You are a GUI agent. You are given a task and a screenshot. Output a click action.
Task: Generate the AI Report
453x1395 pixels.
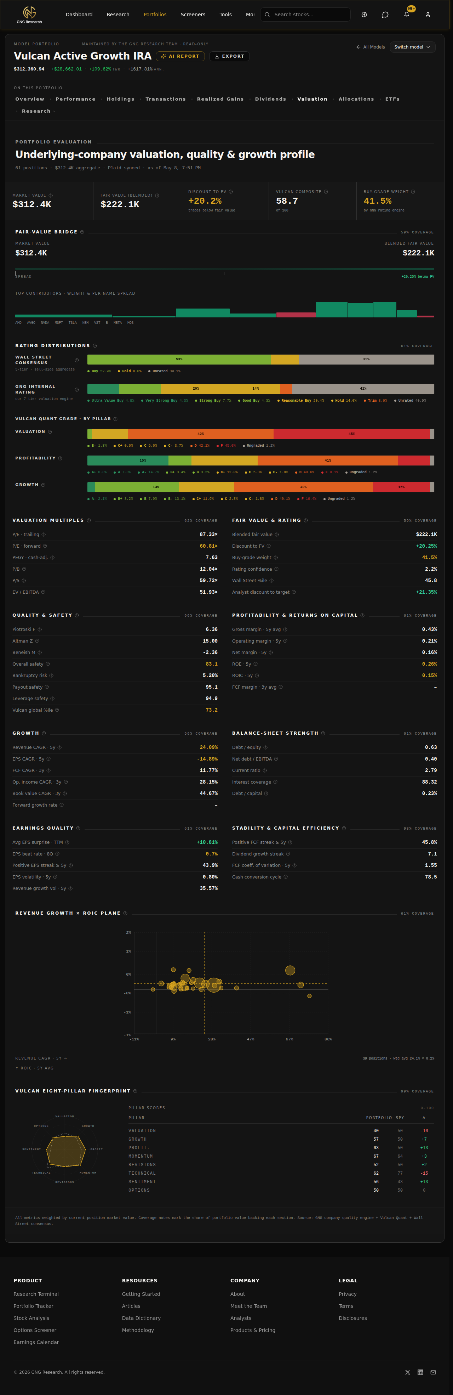pyautogui.click(x=180, y=56)
